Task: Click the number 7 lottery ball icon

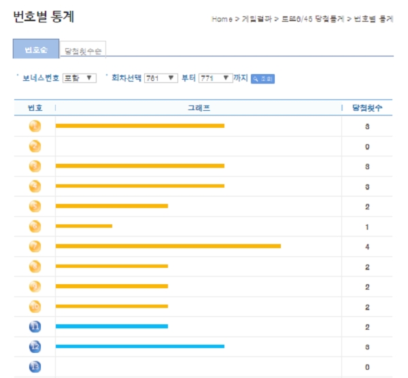Action: point(35,246)
